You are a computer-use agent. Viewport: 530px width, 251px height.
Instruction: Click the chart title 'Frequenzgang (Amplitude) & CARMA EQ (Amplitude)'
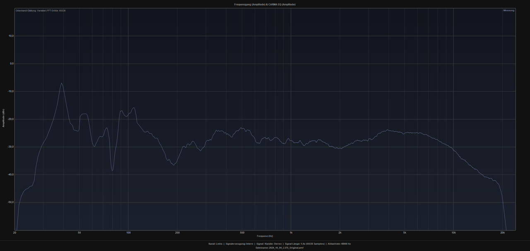coord(265,4)
